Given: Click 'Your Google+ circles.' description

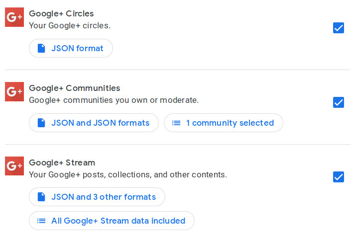Looking at the screenshot, I should pyautogui.click(x=70, y=26).
